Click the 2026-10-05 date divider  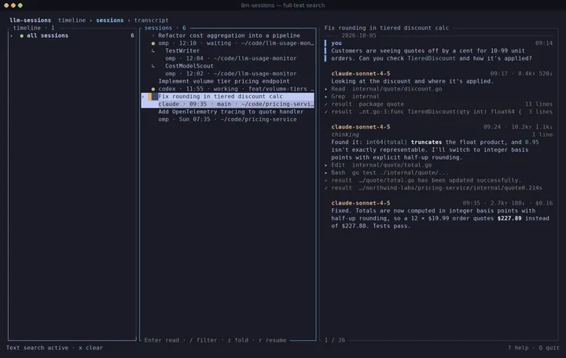[x=358, y=35]
